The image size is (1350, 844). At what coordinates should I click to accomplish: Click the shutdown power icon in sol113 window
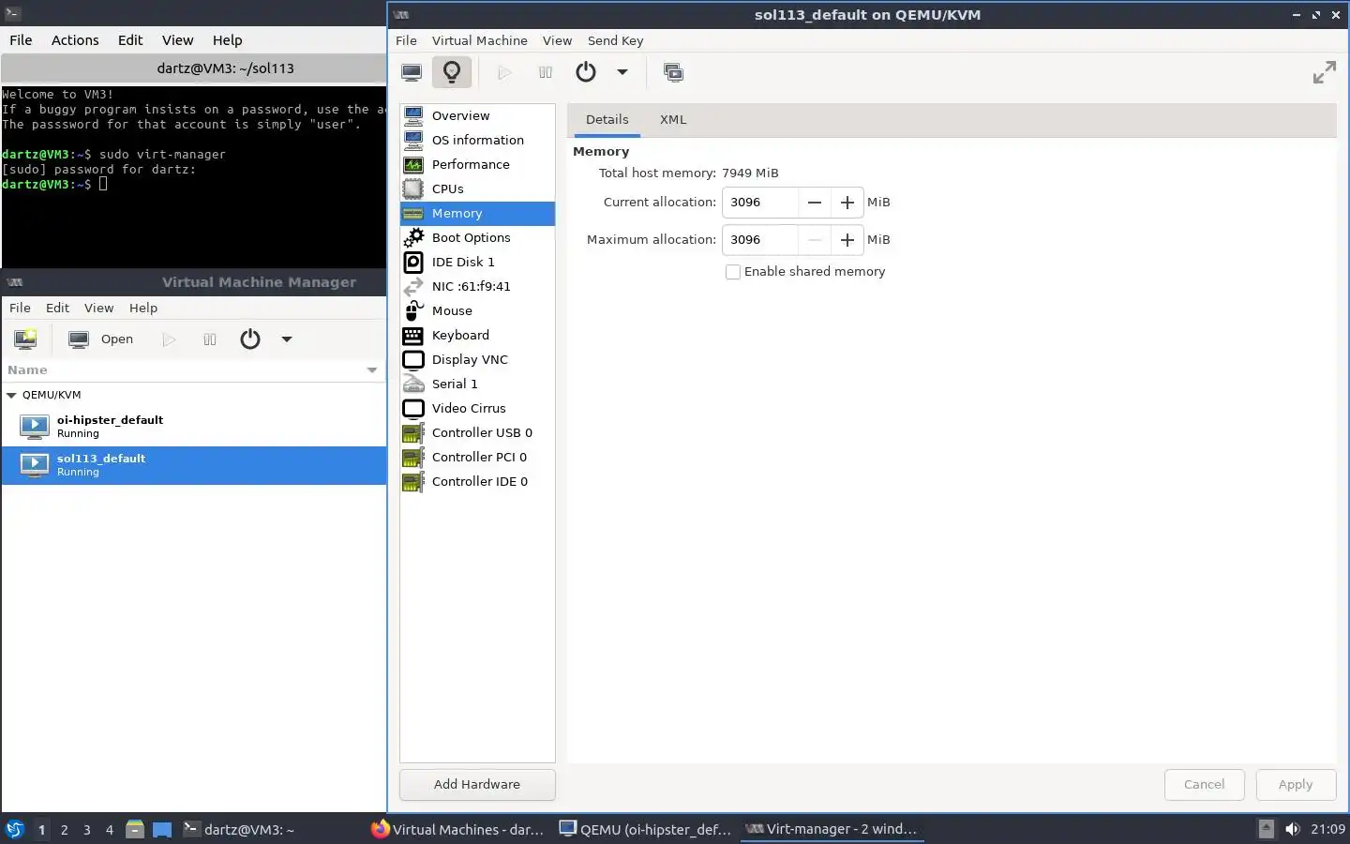tap(586, 72)
